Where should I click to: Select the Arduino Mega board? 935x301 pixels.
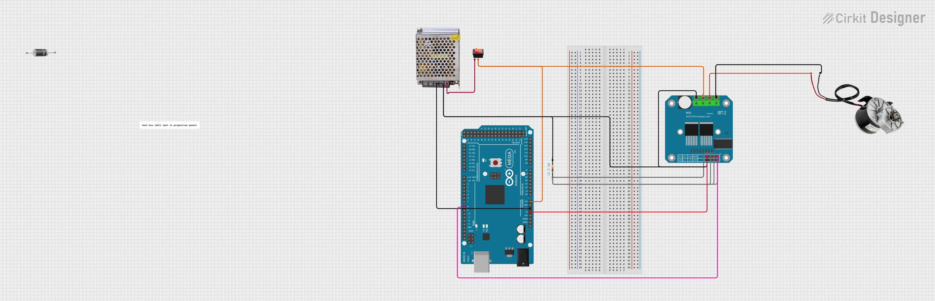[x=497, y=198]
